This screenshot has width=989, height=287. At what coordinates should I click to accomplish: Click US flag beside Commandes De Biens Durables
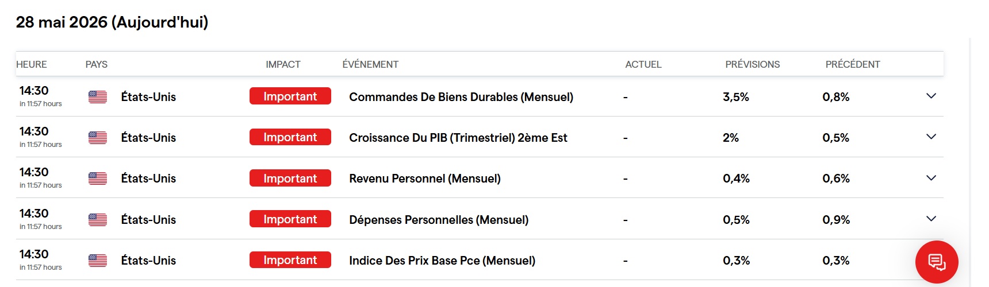point(98,97)
